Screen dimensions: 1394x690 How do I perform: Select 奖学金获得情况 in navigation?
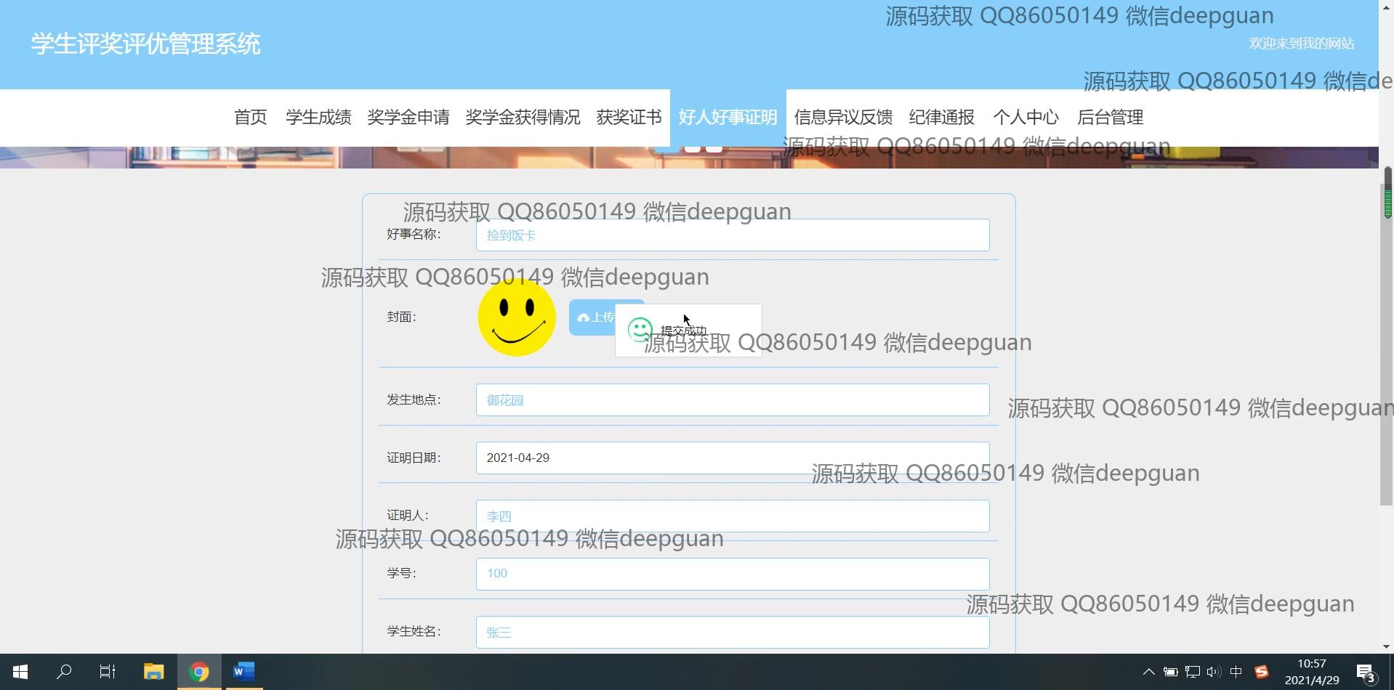(523, 118)
